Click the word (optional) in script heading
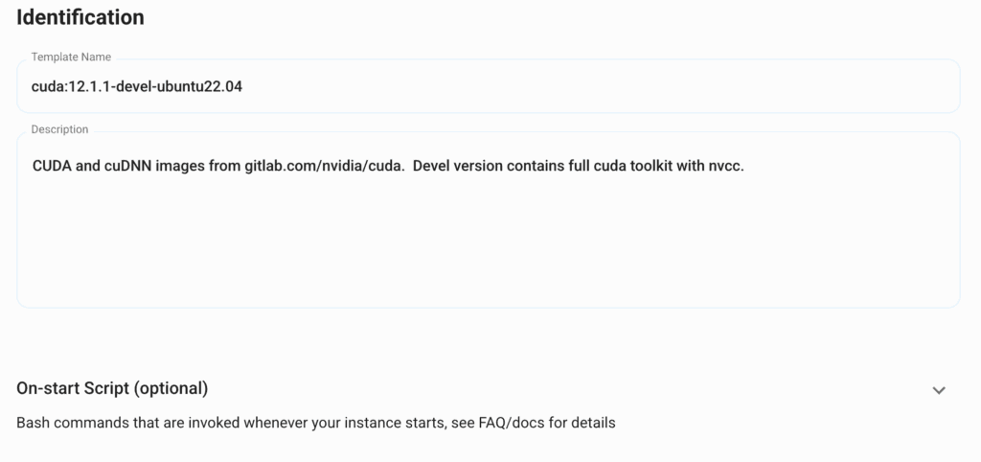This screenshot has height=462, width=981. point(171,388)
